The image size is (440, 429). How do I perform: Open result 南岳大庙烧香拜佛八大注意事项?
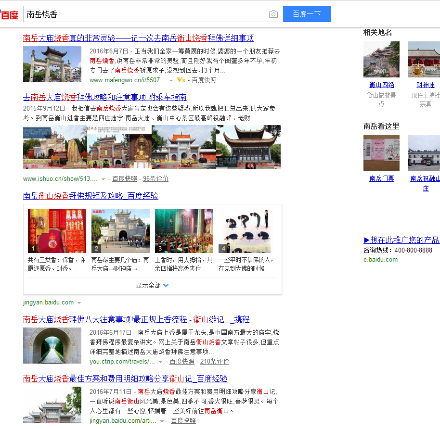(x=136, y=319)
